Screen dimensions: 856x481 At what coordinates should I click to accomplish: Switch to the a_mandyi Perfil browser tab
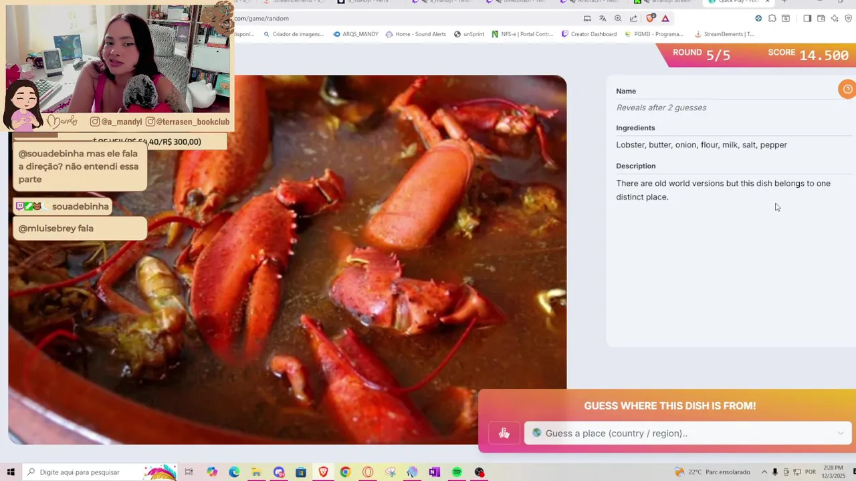click(364, 2)
